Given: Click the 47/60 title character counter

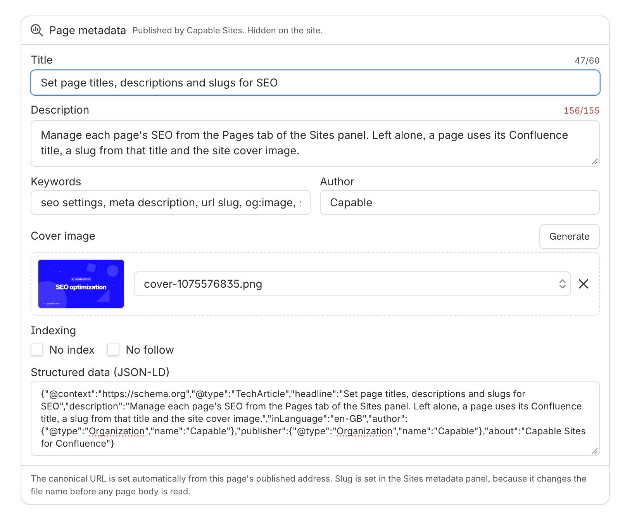Looking at the screenshot, I should point(587,60).
